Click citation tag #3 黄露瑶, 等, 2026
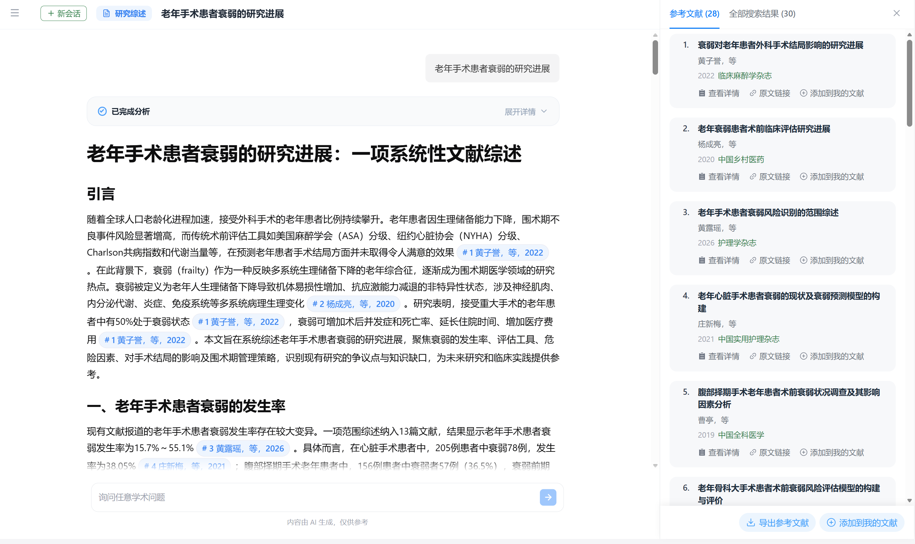This screenshot has width=915, height=544. coord(243,448)
